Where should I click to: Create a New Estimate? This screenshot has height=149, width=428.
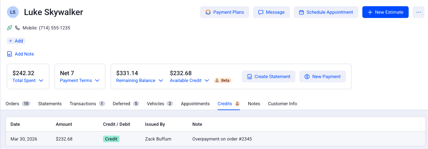[385, 12]
